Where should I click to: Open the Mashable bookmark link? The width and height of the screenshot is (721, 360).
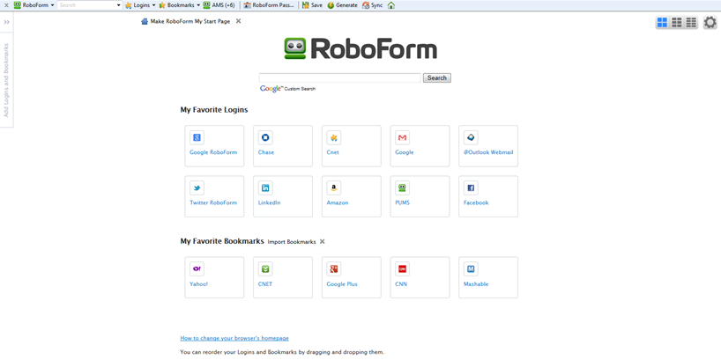point(476,283)
